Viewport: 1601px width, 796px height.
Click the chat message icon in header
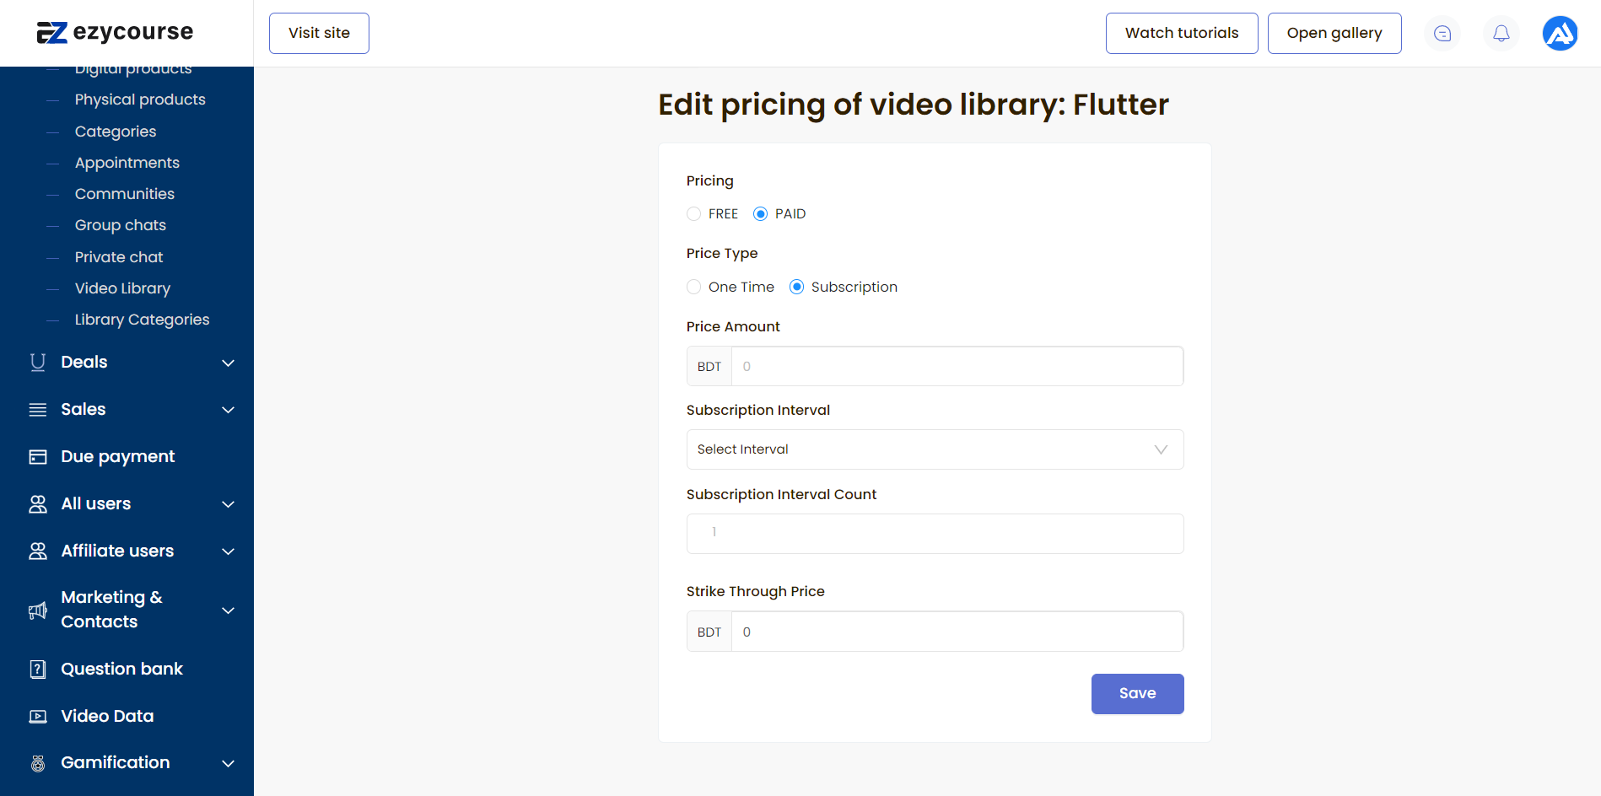coord(1442,34)
